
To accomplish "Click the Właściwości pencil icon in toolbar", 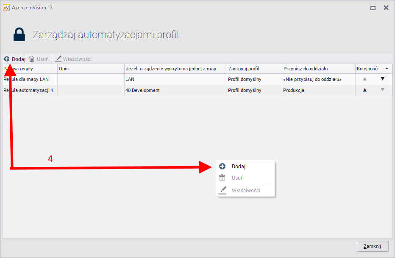I will (x=58, y=59).
